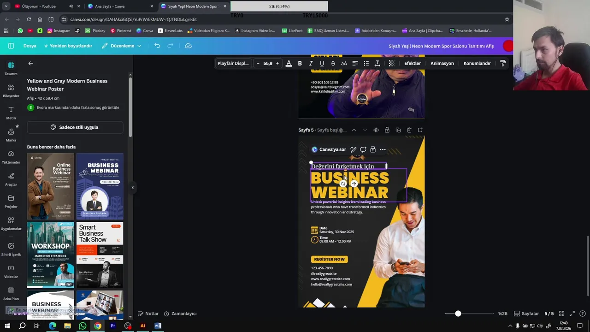Image resolution: width=590 pixels, height=332 pixels.
Task: Increase font size with plus
Action: 277,63
